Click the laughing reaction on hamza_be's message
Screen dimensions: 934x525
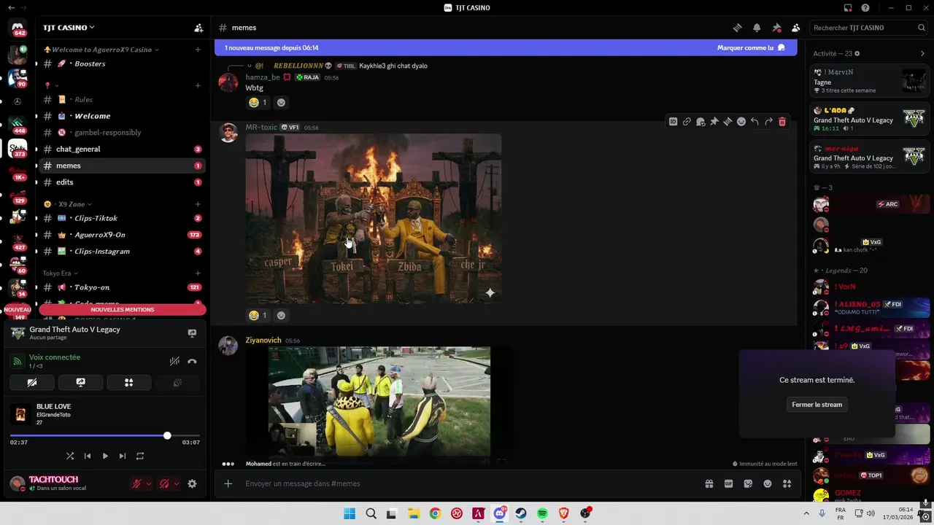pyautogui.click(x=258, y=103)
